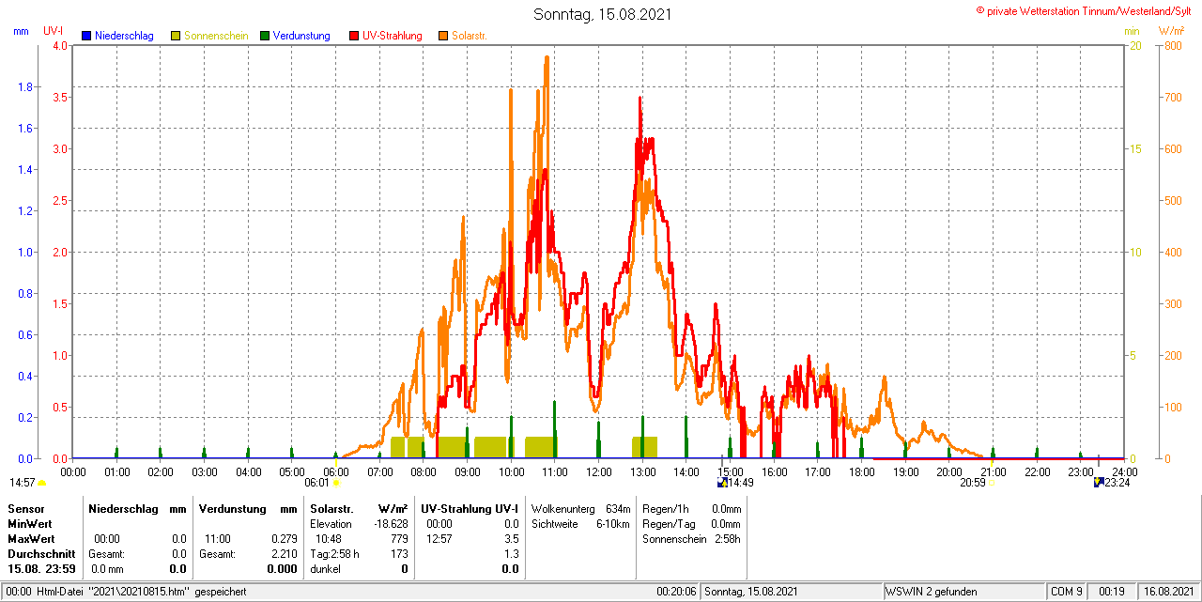
Task: Click the blue Niederschlag legend color box
Action: point(86,36)
